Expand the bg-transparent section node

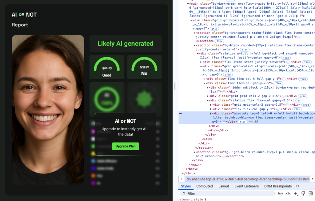coord(194,33)
